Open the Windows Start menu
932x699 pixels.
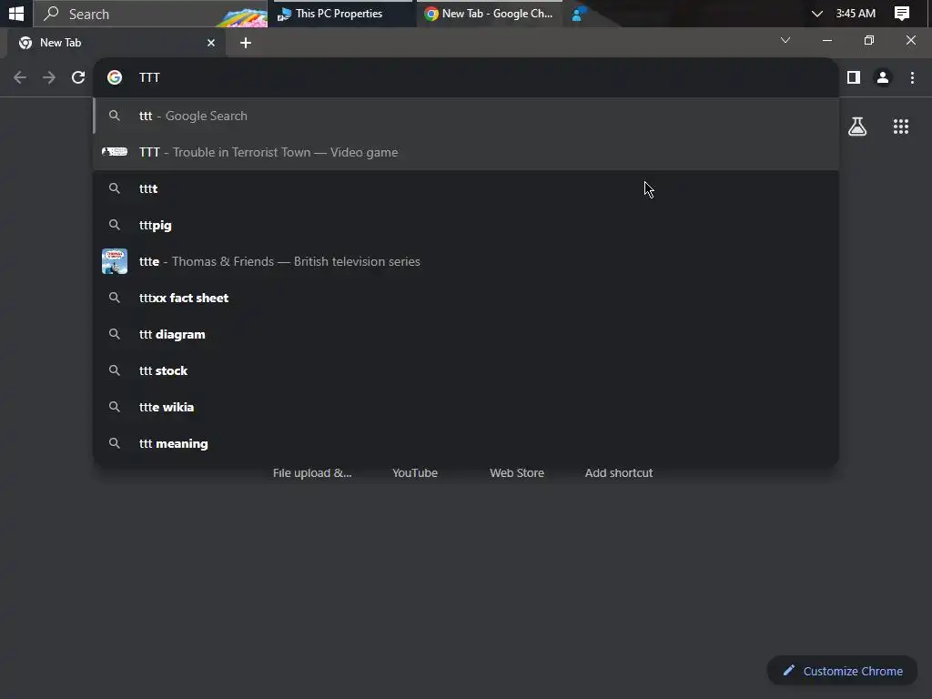(16, 13)
